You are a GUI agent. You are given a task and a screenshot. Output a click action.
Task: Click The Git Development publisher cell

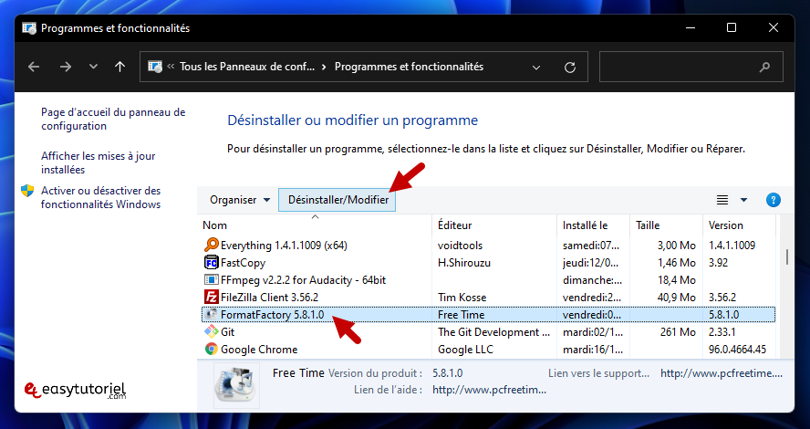(493, 332)
